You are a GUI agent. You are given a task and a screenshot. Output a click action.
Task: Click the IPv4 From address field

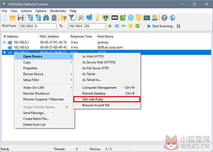point(38,26)
